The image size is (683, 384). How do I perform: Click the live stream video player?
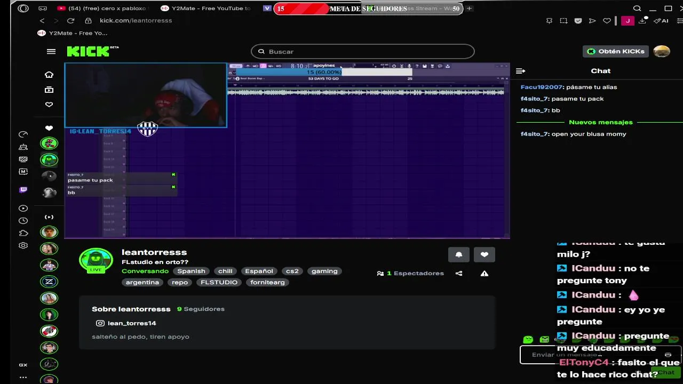[287, 150]
